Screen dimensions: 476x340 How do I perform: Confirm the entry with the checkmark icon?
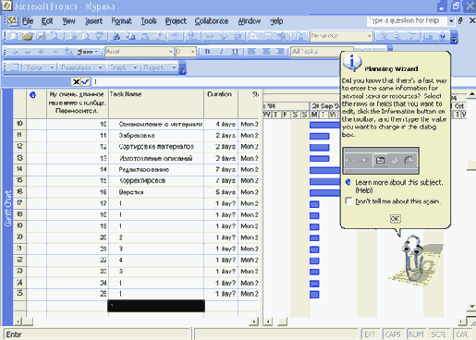[x=85, y=81]
